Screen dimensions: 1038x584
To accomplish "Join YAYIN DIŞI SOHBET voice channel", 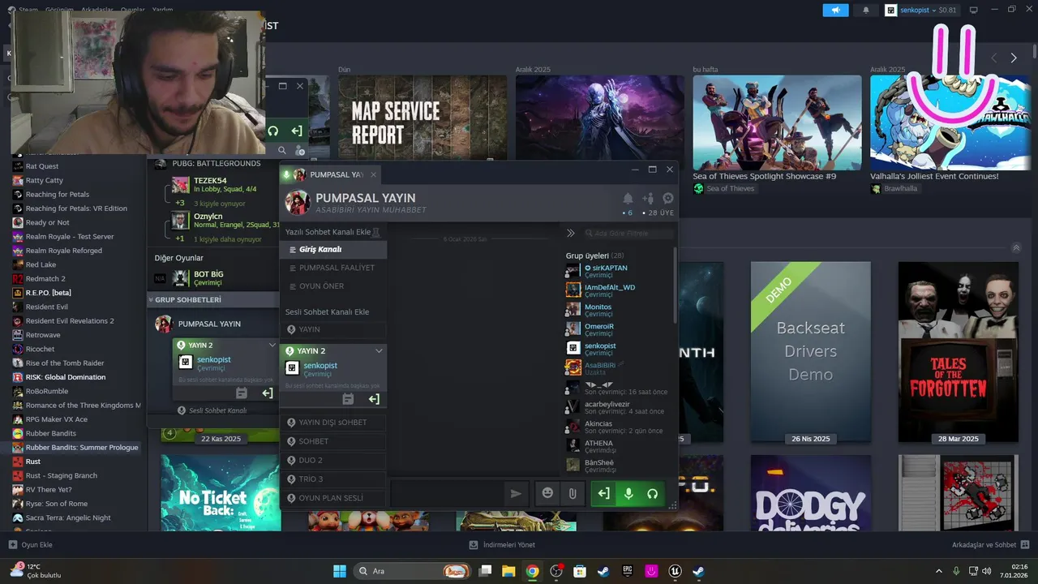I will point(333,423).
